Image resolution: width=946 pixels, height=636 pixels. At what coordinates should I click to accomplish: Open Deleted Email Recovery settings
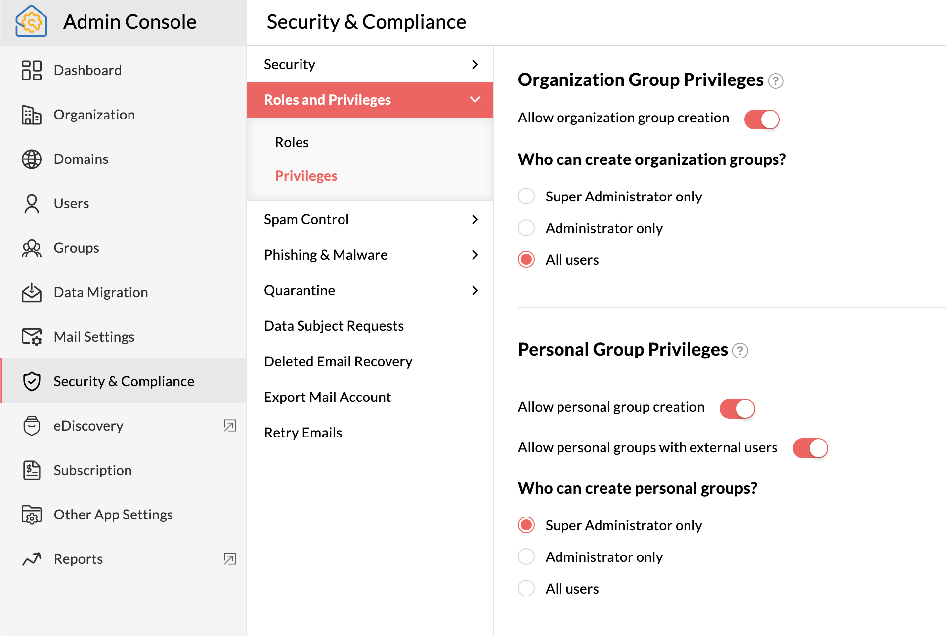tap(338, 361)
